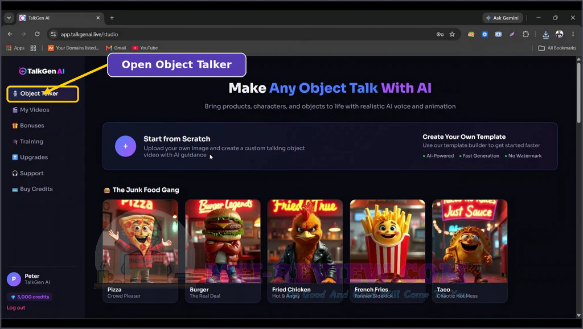This screenshot has height=329, width=583.
Task: Open Object Talker in the sidebar
Action: [42, 94]
